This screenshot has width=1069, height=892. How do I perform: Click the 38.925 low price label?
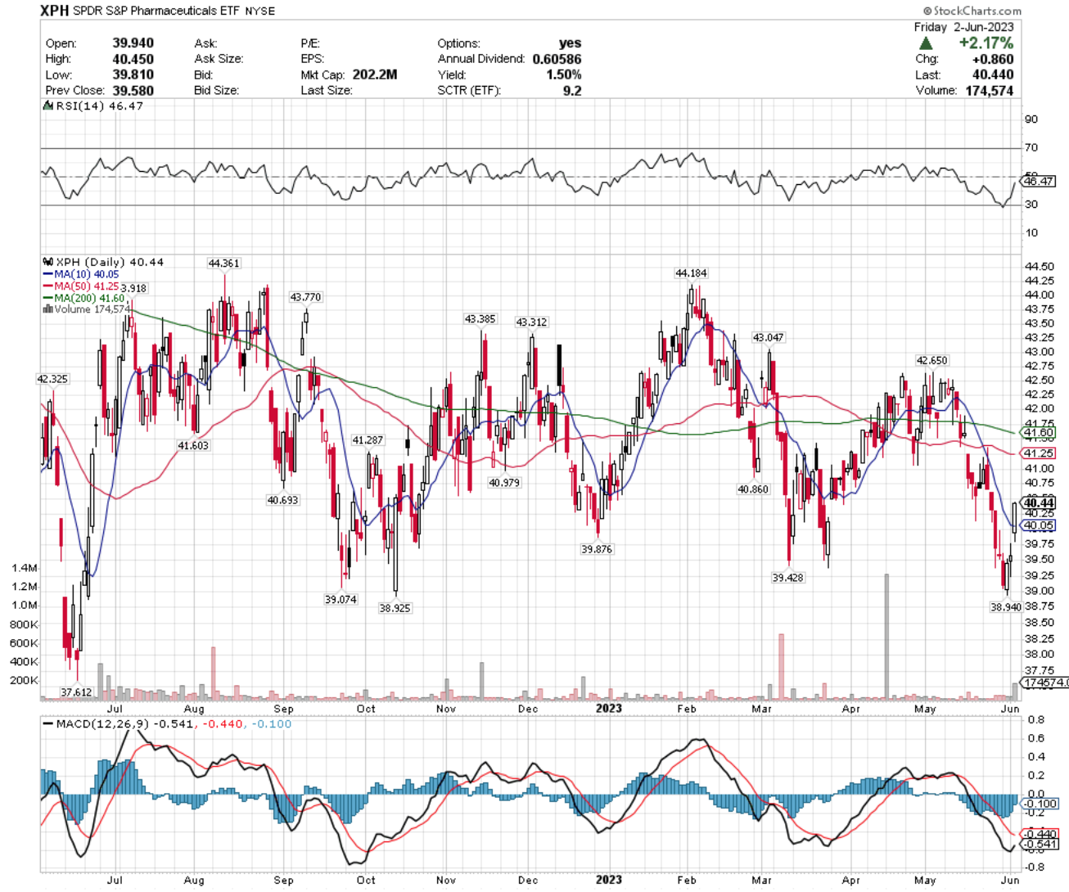(x=395, y=609)
